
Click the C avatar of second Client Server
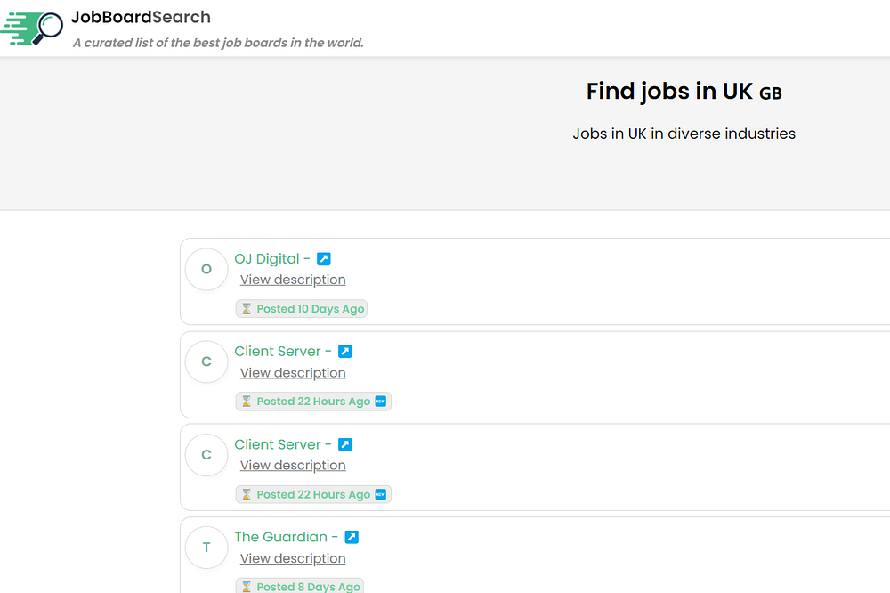(206, 455)
